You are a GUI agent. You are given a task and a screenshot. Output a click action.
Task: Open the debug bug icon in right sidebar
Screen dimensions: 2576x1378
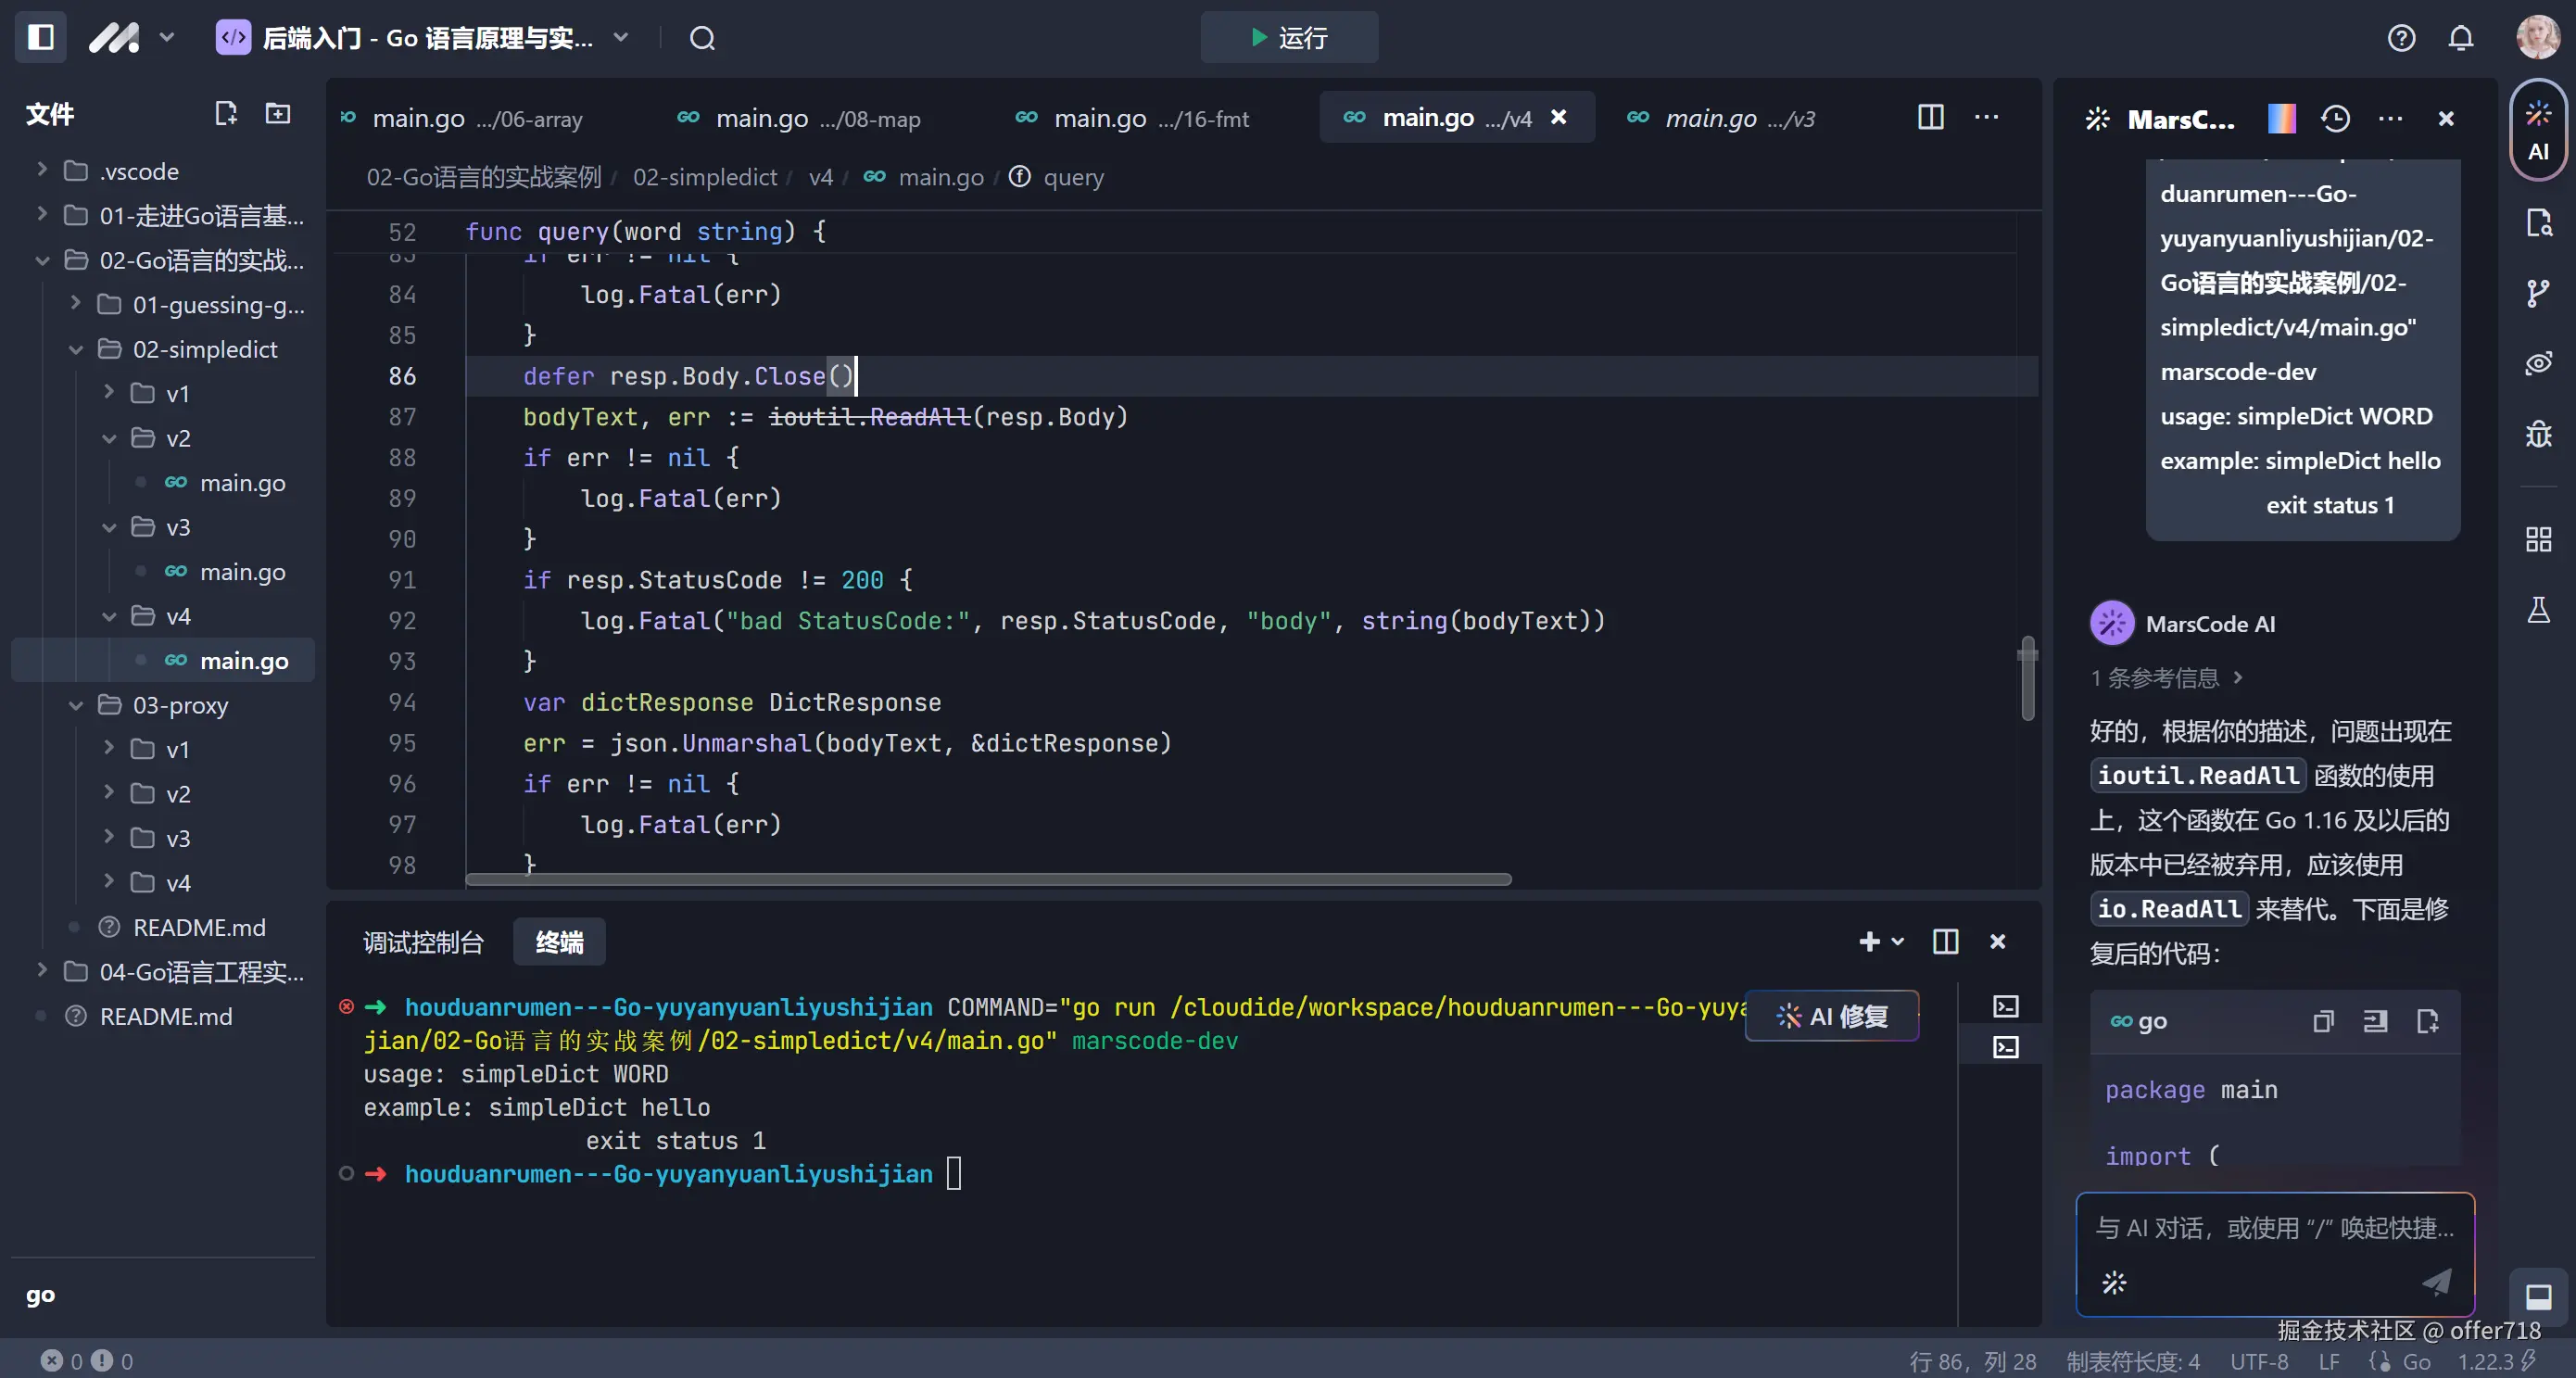(2537, 434)
